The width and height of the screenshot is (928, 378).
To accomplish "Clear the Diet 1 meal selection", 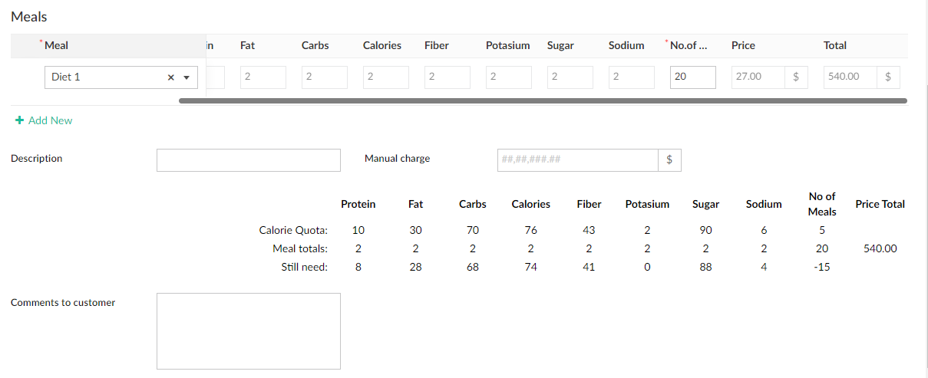I will click(170, 77).
